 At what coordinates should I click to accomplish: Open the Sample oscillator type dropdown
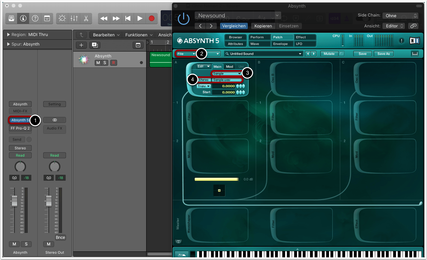[x=227, y=74]
